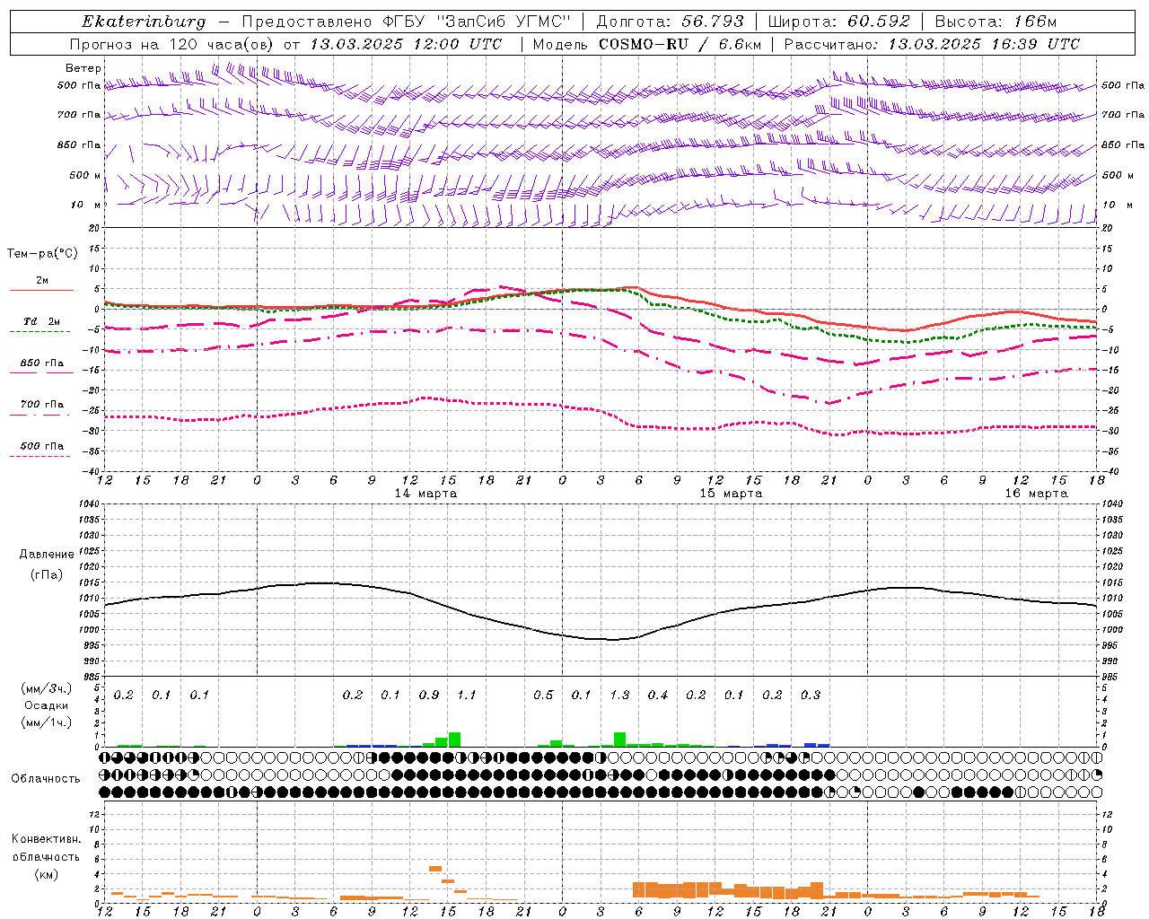
Task: Click the 'Высота: 166м' header value
Action: [996, 22]
